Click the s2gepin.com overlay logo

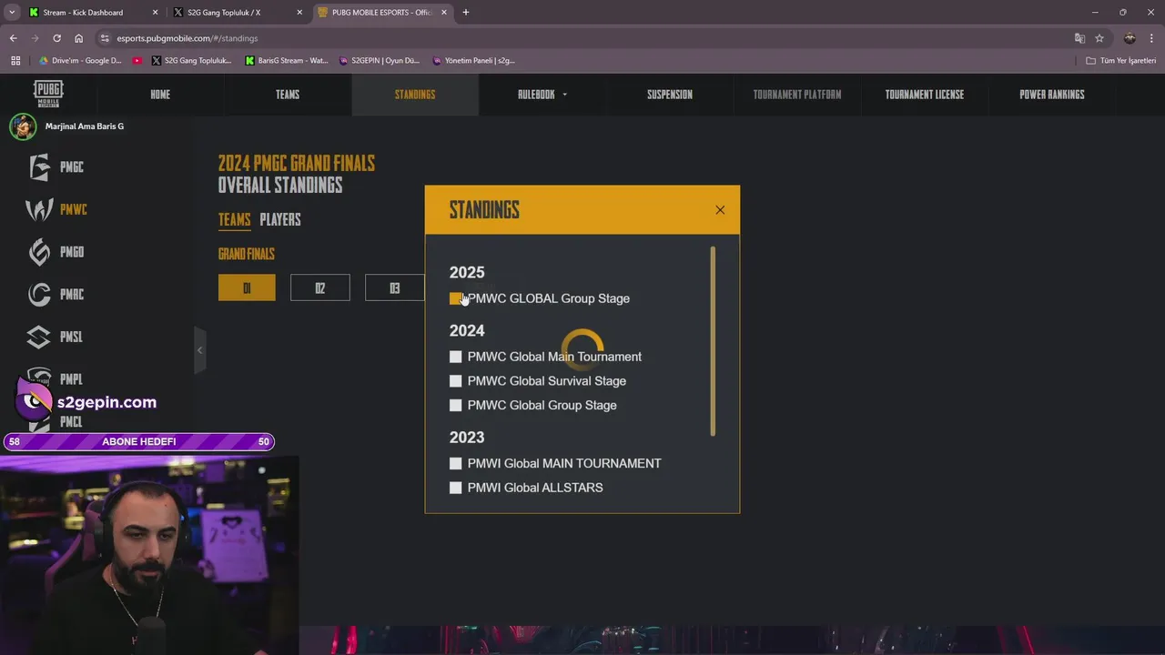pyautogui.click(x=87, y=402)
